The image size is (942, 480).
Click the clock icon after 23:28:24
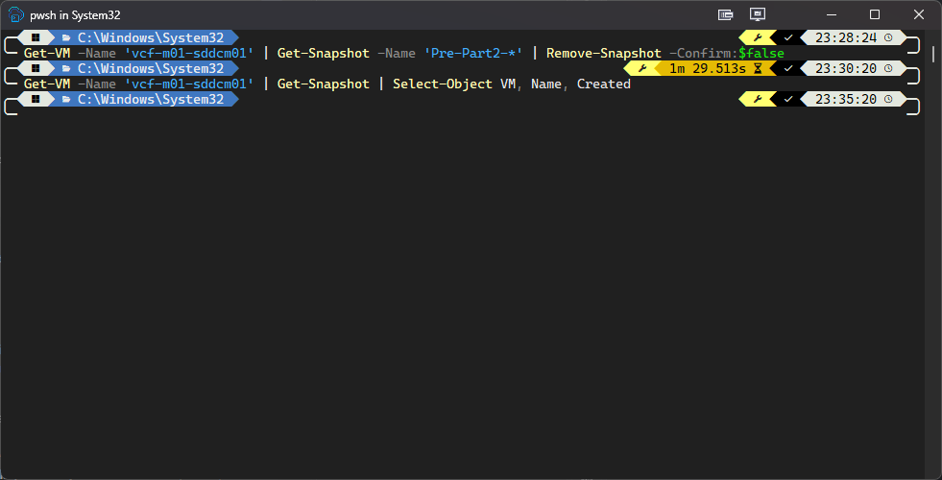click(888, 37)
